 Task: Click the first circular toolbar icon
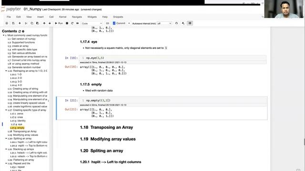[x=7, y=23]
